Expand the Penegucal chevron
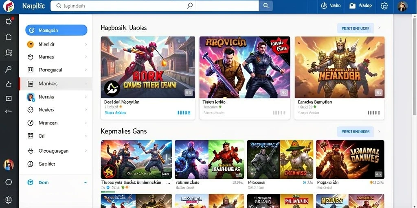Screen dimensions: 417x208 pyautogui.click(x=86, y=70)
